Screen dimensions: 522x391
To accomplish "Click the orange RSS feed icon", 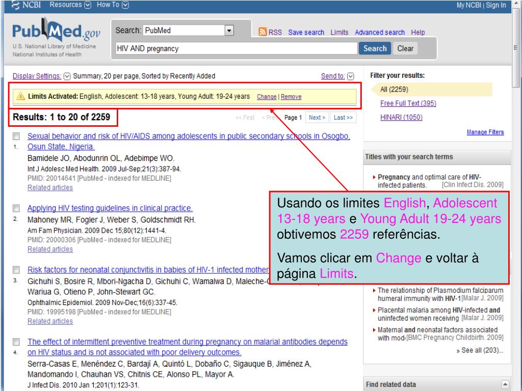I will click(x=263, y=32).
